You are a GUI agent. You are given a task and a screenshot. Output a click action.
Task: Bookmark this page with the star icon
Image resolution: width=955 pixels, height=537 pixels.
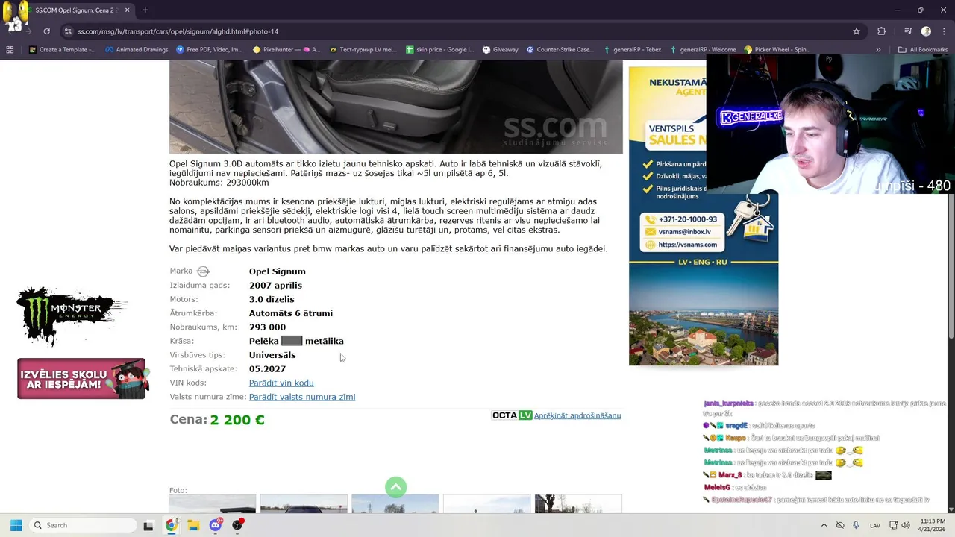click(x=857, y=31)
